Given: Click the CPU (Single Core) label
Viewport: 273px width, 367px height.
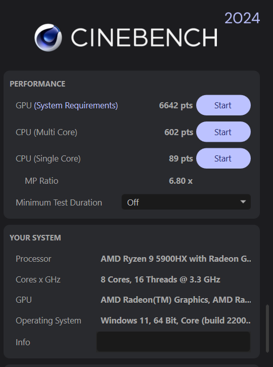Looking at the screenshot, I should click(48, 158).
